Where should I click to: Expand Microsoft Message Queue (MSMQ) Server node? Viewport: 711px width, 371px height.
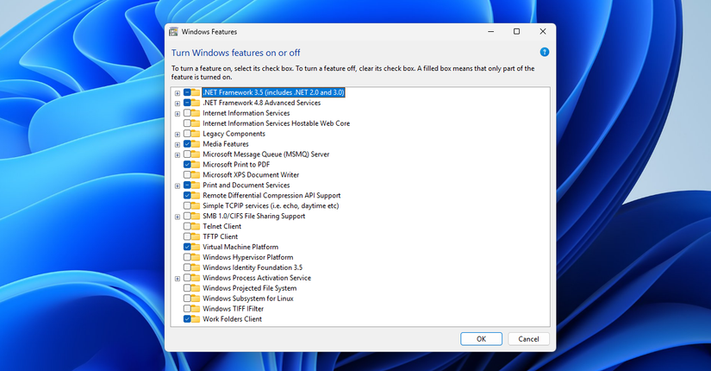coord(178,155)
